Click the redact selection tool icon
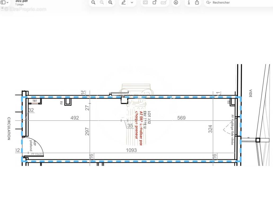The image size is (273, 212). tap(145, 2)
